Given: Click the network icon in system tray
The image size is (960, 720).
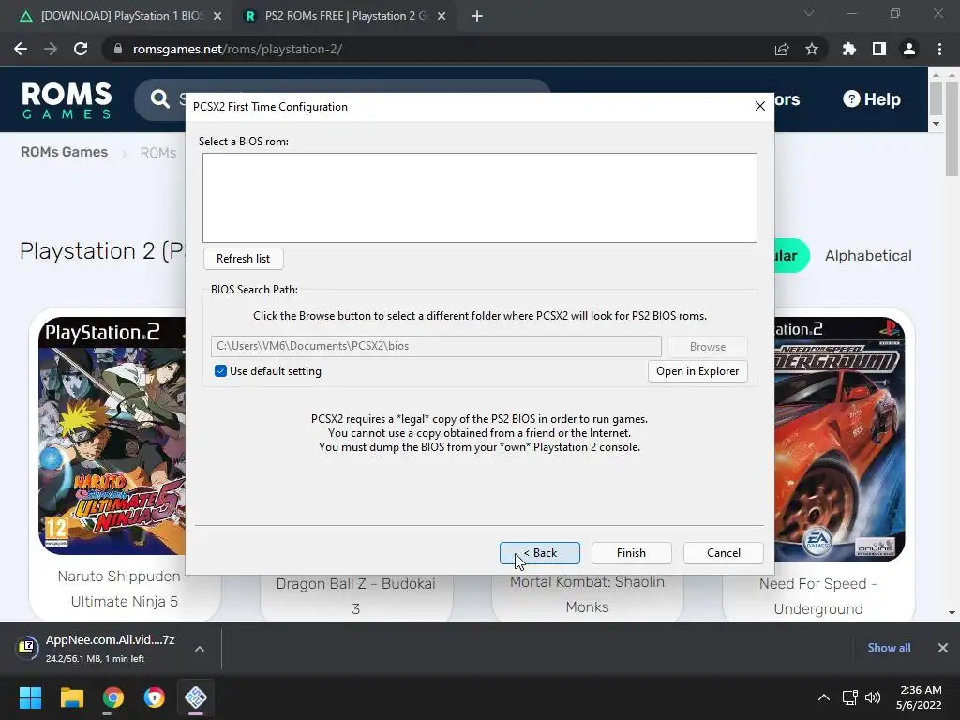Looking at the screenshot, I should tap(849, 697).
